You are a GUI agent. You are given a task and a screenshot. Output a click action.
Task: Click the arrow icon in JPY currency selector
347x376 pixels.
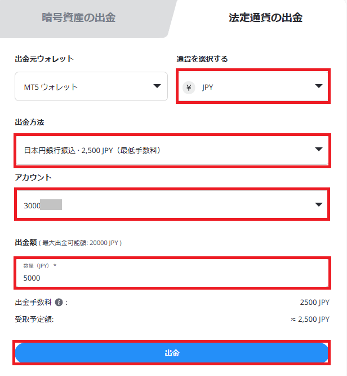click(x=319, y=86)
